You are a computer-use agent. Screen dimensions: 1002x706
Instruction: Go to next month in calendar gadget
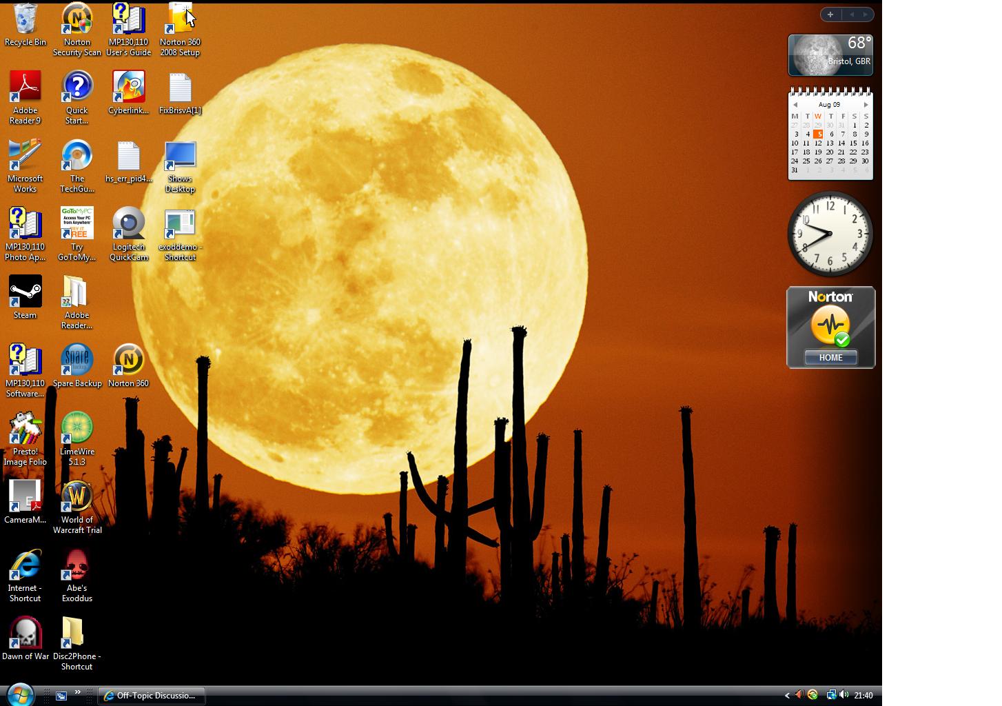[866, 105]
